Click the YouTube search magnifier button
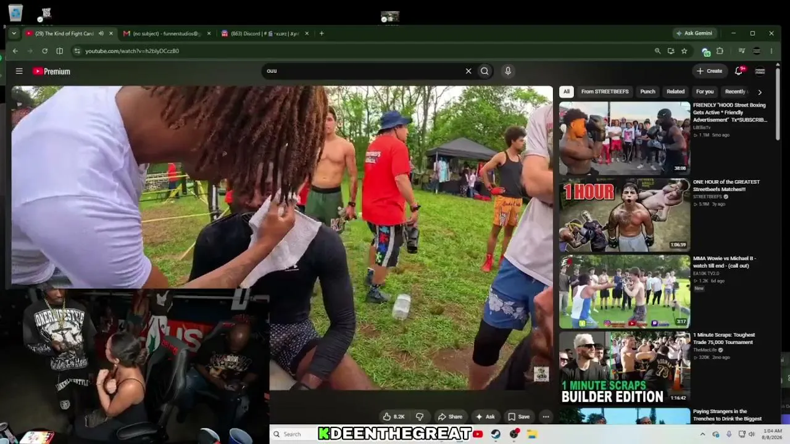Viewport: 790px width, 444px height. coord(484,71)
